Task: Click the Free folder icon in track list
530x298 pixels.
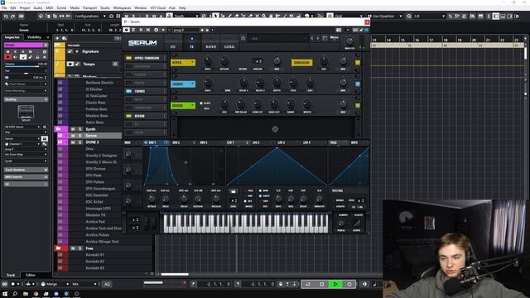Action: tap(59, 248)
